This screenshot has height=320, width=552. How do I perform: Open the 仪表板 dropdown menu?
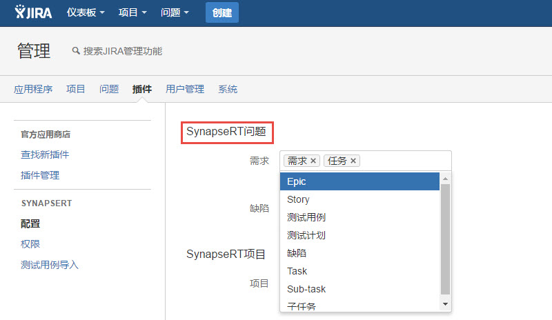(x=86, y=12)
